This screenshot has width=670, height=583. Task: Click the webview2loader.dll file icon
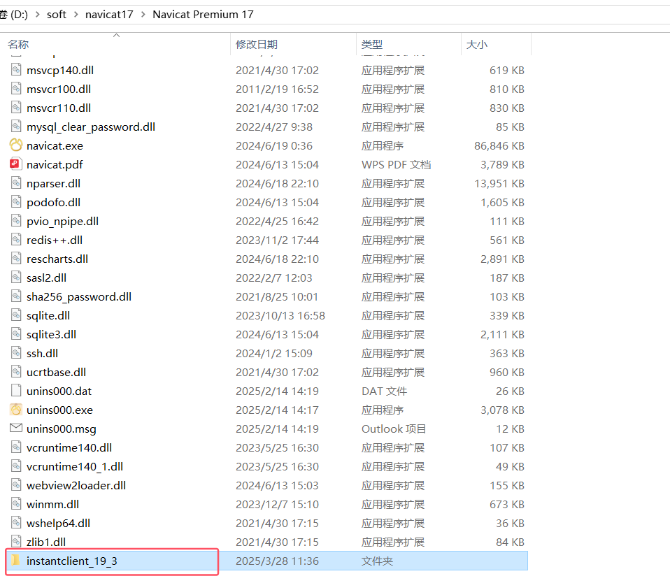coord(16,484)
